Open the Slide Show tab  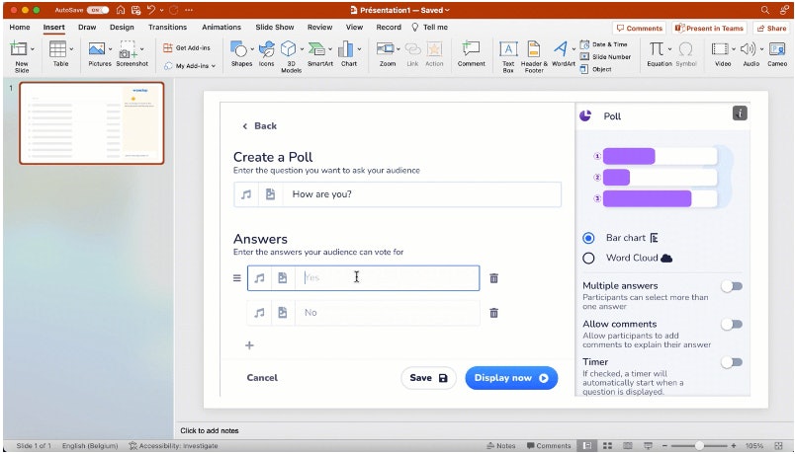point(275,28)
